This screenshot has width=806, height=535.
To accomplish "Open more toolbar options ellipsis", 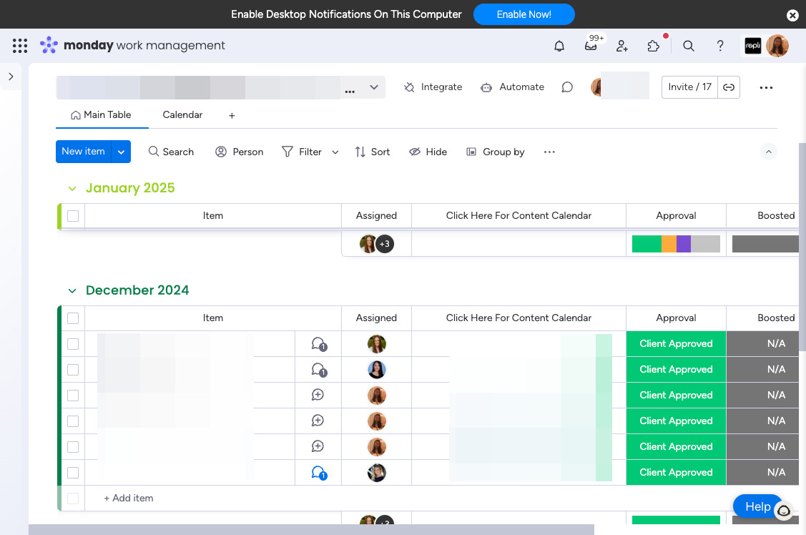I will click(x=549, y=152).
